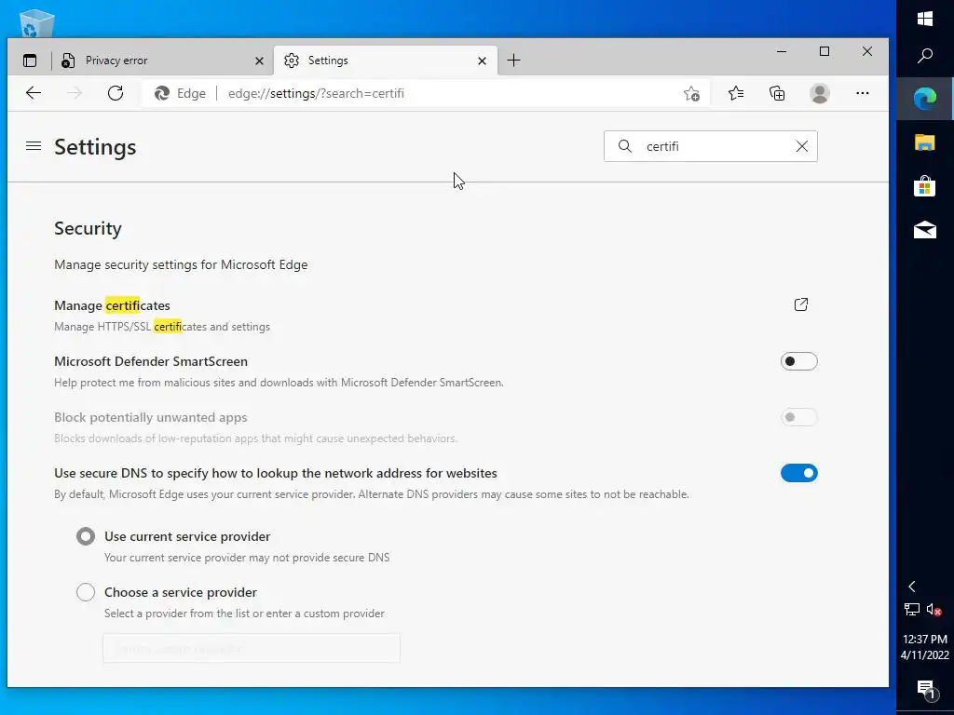954x715 pixels.
Task: Open the Collections icon
Action: 777,93
